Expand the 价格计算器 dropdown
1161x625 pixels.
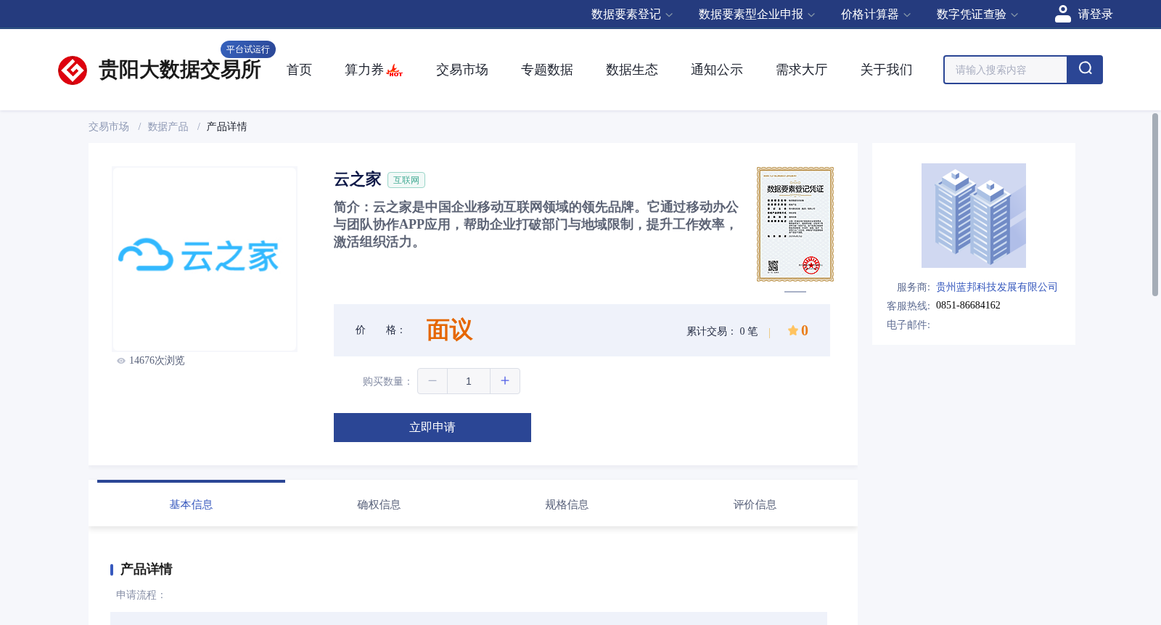pos(876,15)
